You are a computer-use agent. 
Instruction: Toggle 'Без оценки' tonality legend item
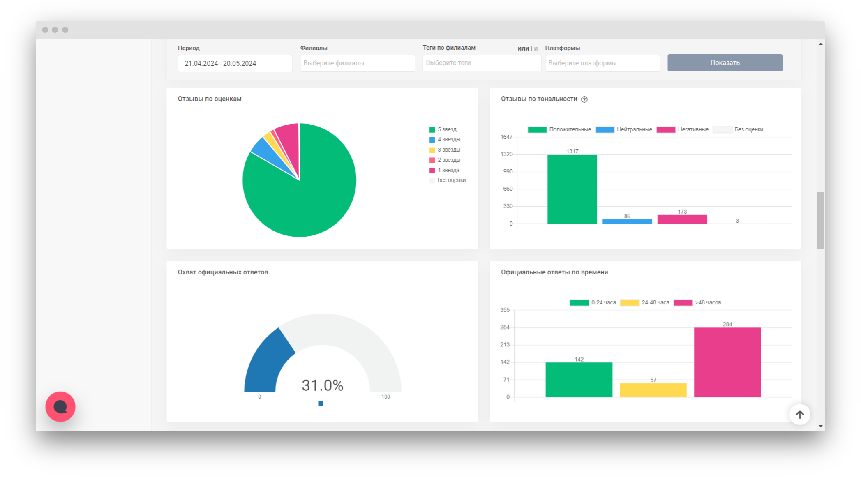click(738, 130)
